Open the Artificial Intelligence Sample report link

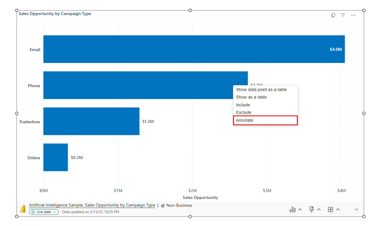[92, 205]
